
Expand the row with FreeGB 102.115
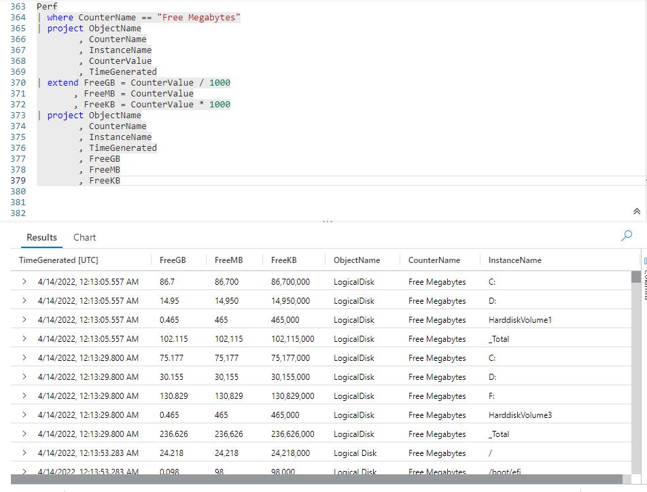click(24, 338)
